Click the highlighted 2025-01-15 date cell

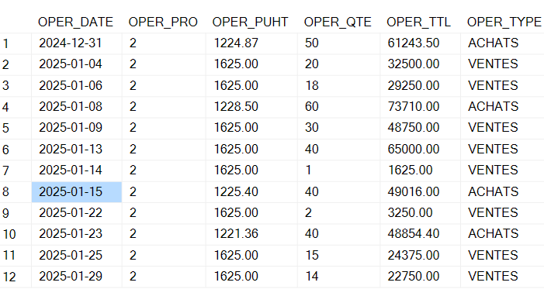pos(77,192)
